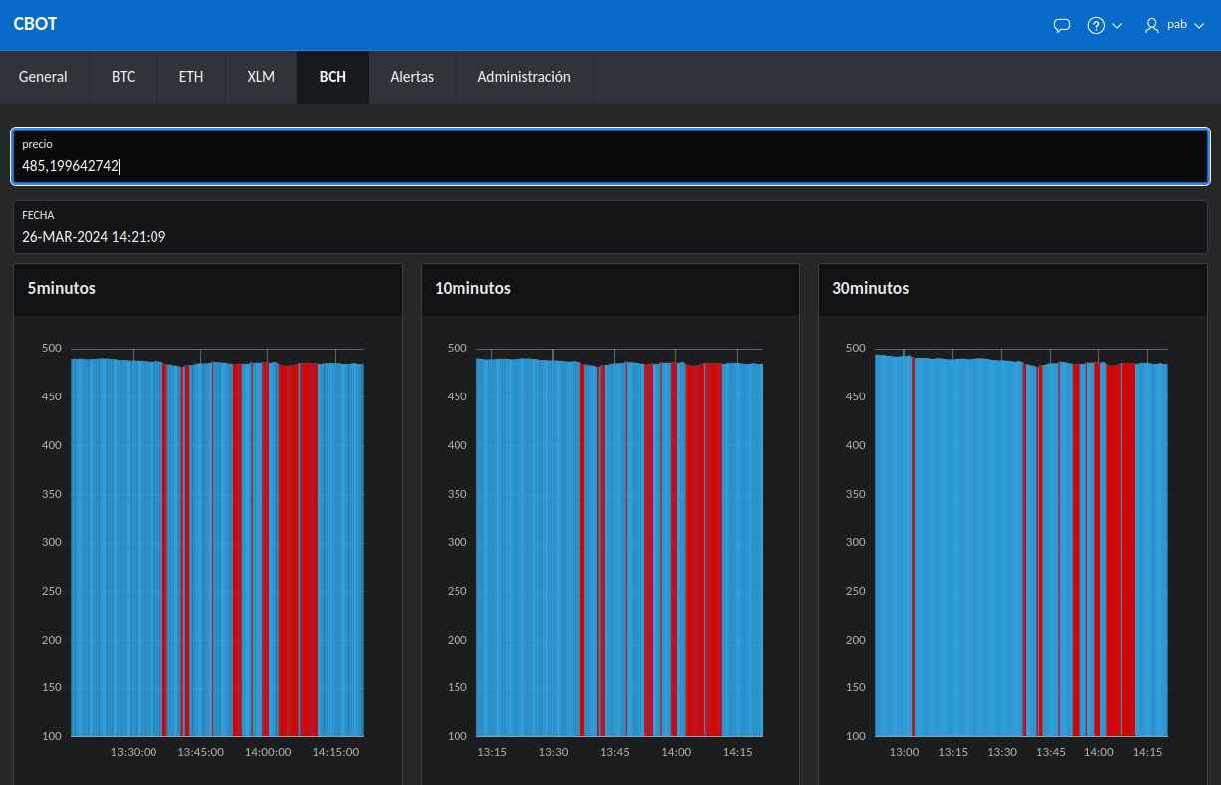The width and height of the screenshot is (1221, 785).
Task: Click the CBOT application title link
Action: [x=35, y=24]
